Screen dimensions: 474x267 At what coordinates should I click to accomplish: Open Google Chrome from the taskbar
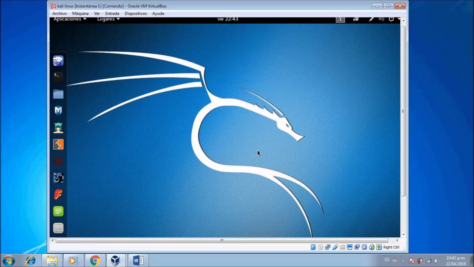[x=95, y=261]
